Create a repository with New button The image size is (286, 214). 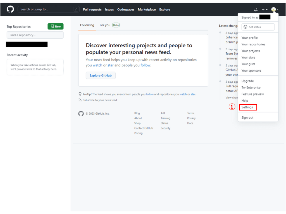tap(56, 26)
